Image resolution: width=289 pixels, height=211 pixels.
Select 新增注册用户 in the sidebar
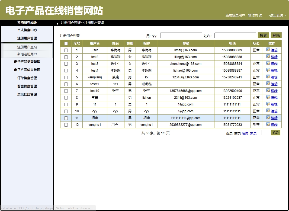pyautogui.click(x=27, y=54)
